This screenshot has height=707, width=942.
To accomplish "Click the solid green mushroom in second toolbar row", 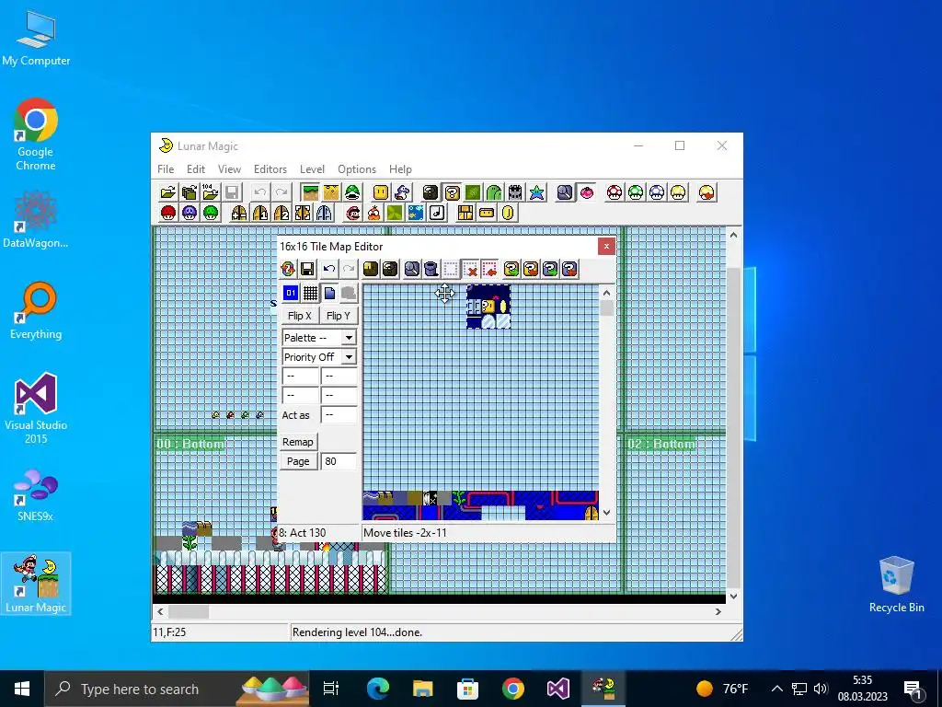I will pyautogui.click(x=211, y=213).
